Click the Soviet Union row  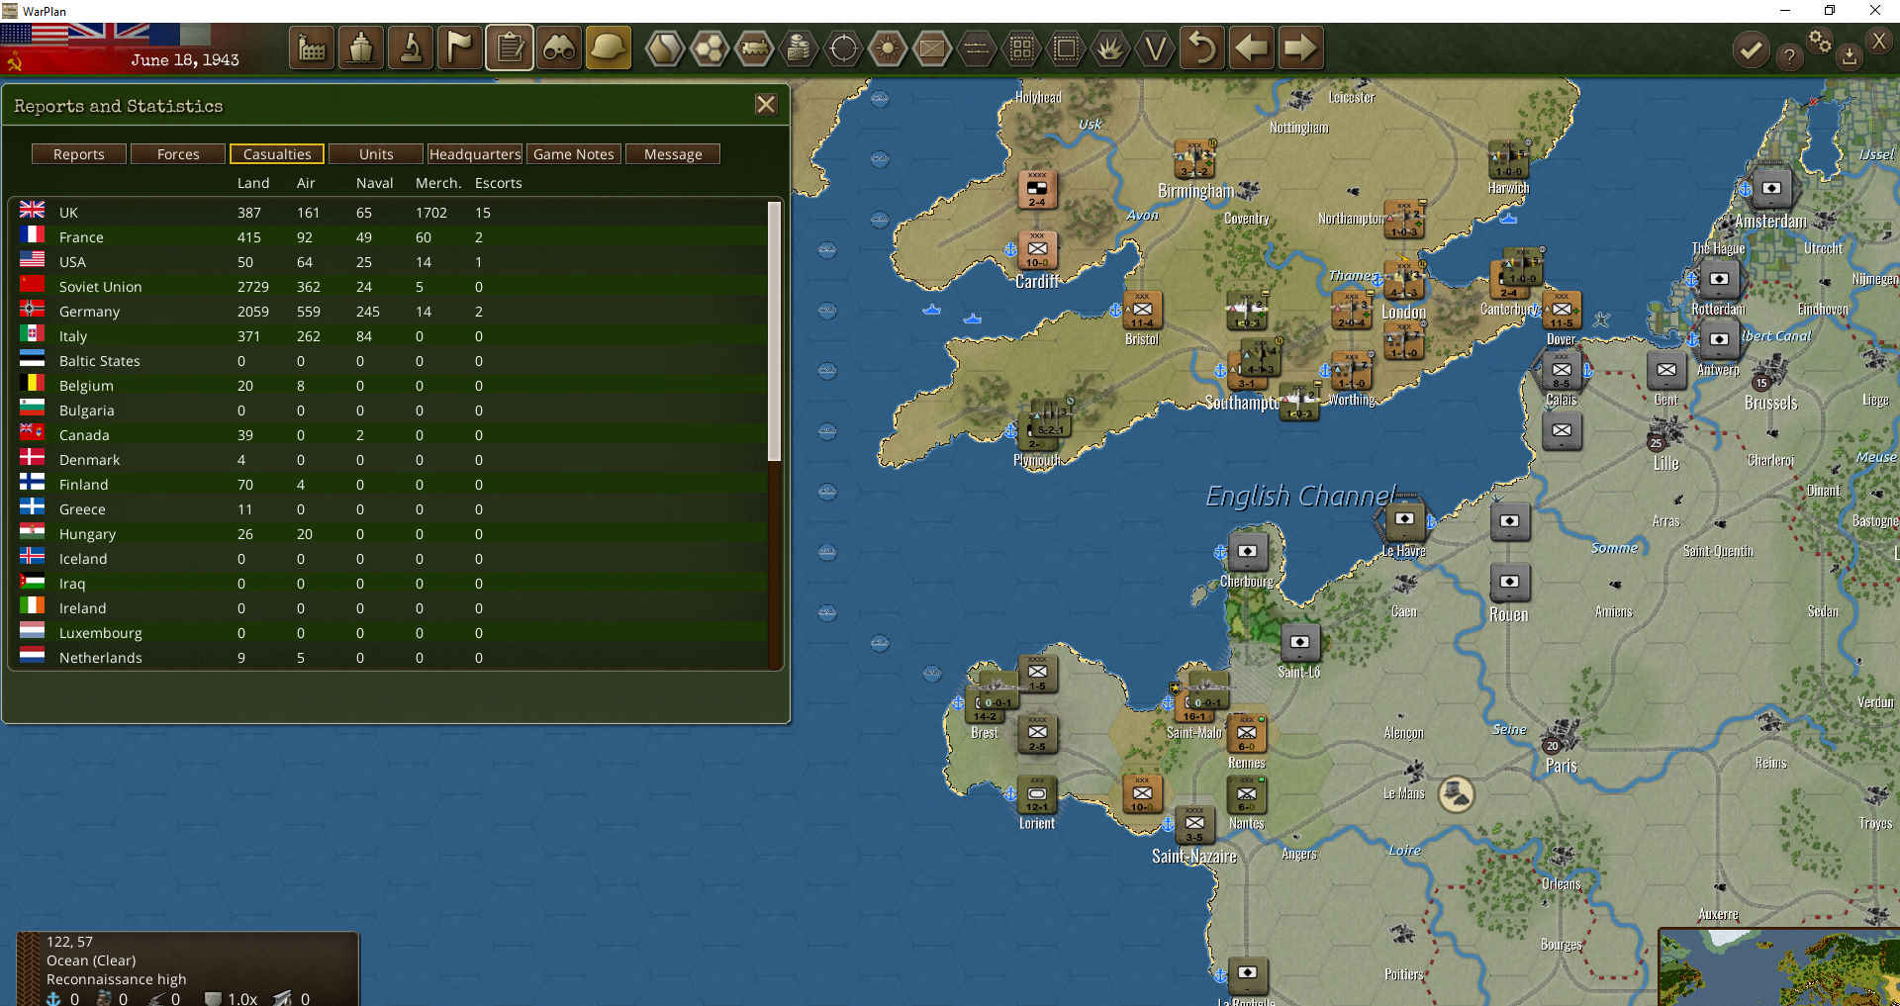(391, 287)
